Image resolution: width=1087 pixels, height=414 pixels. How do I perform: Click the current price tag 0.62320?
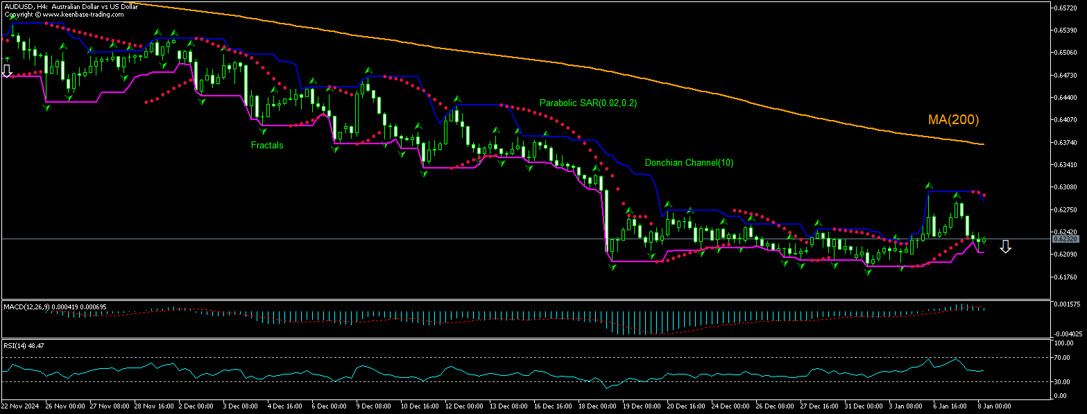[x=1064, y=239]
